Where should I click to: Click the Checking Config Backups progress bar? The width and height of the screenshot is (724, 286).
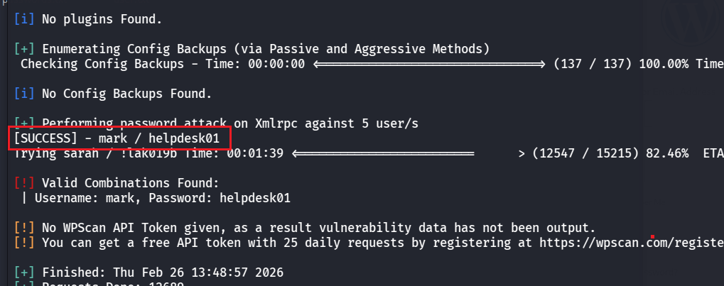[x=428, y=64]
